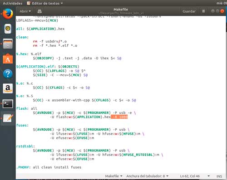Screen dimensions: 227x180
Task: Click the 'rm -f *.hex *.elf *.o' line
Action: point(55,45)
